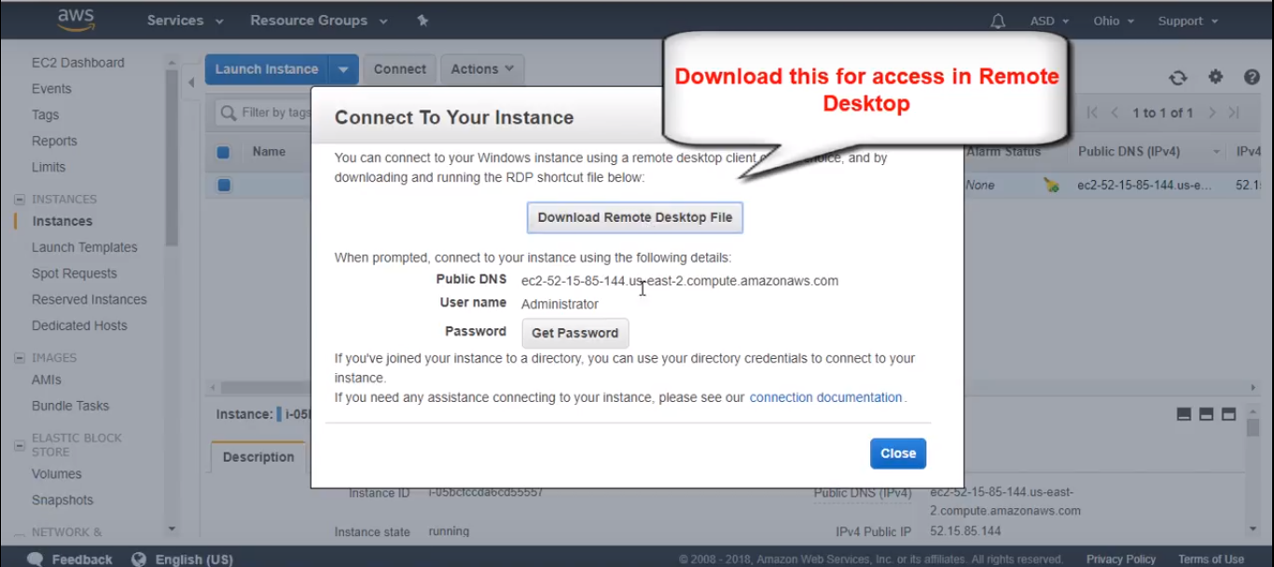1274x567 pixels.
Task: Click the middle details panel layout icon
Action: tap(1206, 414)
